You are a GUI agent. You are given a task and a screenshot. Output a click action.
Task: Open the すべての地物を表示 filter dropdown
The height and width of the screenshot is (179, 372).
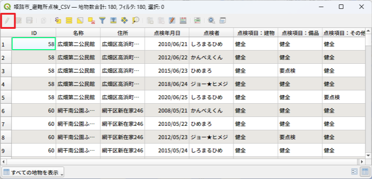coord(33,172)
